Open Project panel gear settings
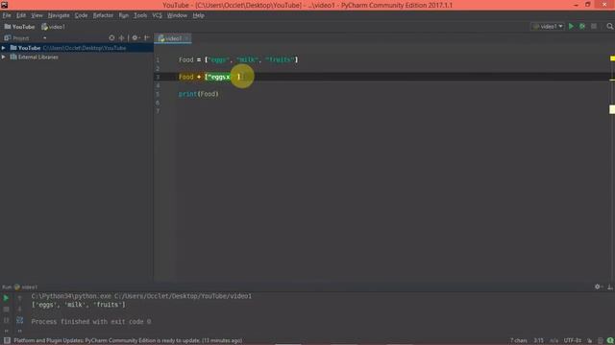The image size is (615, 345). click(x=135, y=38)
